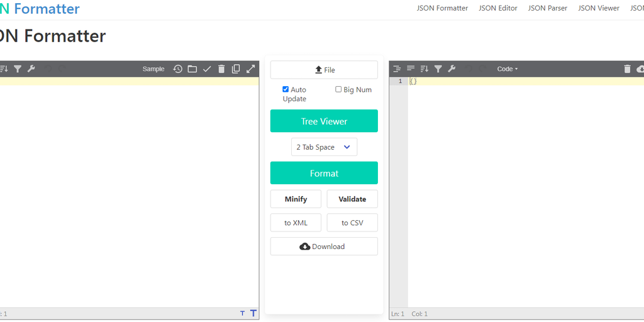
Task: Click the checkmark validate icon in input toolbar
Action: (x=207, y=69)
